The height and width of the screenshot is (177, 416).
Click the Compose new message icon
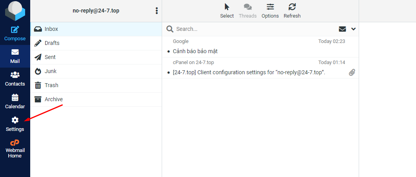(x=15, y=30)
